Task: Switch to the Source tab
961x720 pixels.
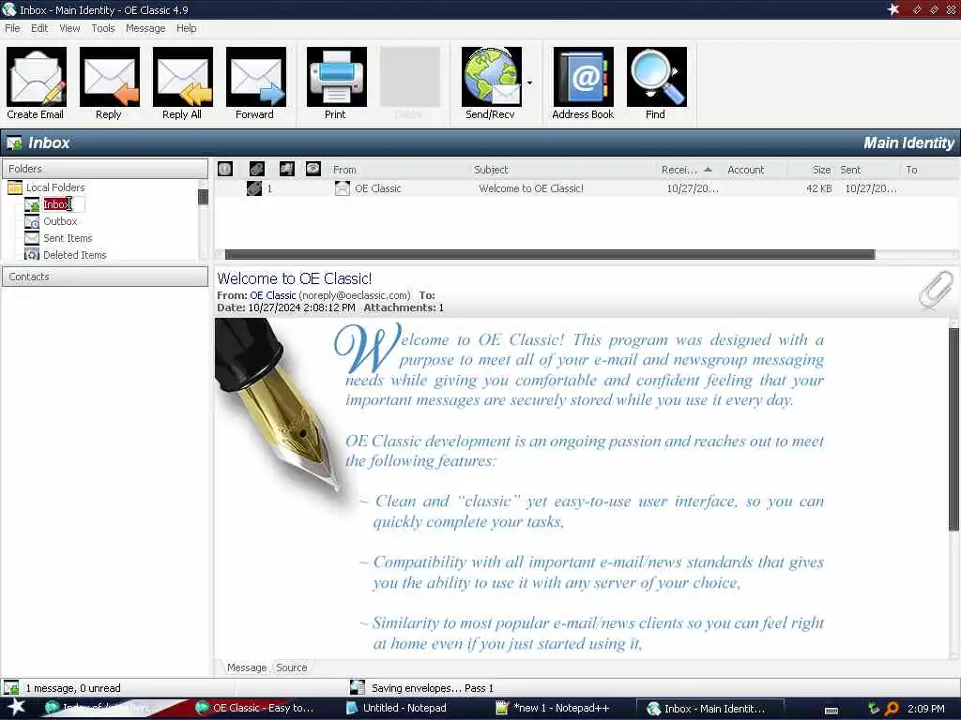Action: (292, 667)
